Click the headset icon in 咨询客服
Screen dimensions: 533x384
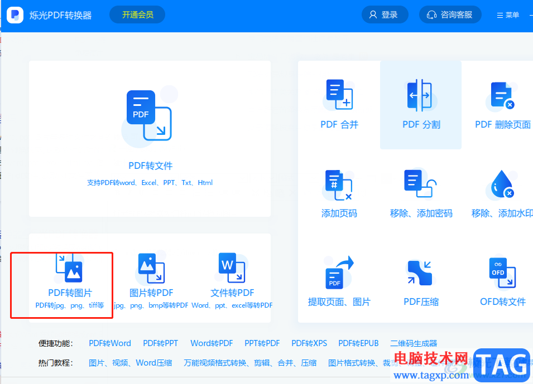(432, 14)
